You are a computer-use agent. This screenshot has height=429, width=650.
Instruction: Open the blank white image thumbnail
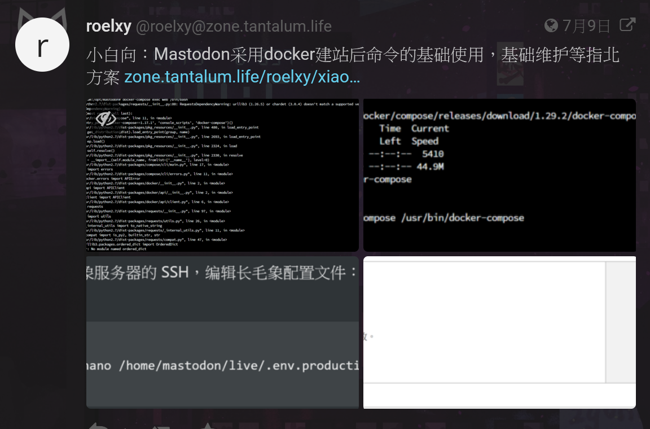pyautogui.click(x=499, y=332)
